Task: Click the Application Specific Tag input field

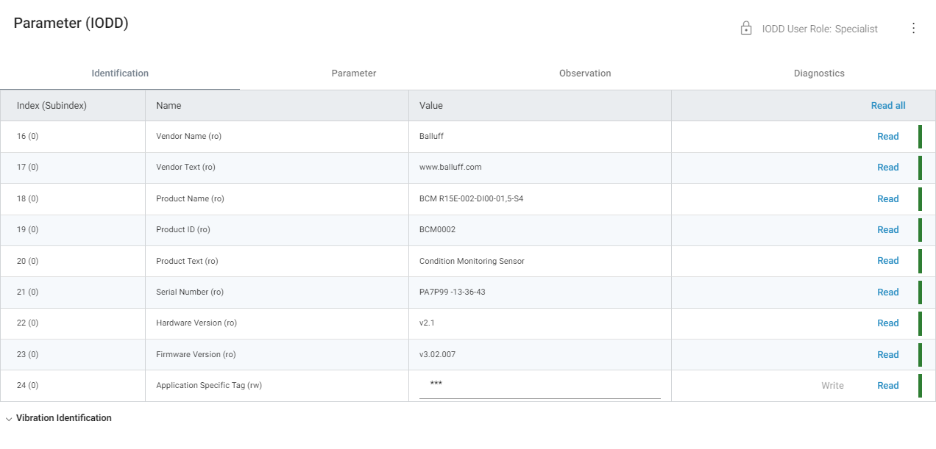Action: 539,385
